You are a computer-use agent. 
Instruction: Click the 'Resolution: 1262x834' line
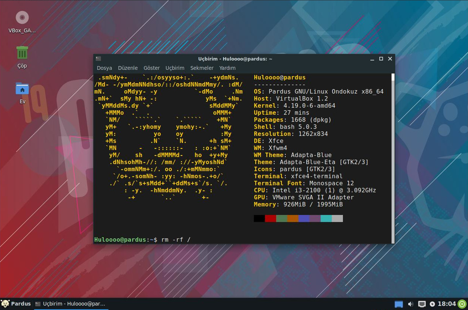[291, 134]
